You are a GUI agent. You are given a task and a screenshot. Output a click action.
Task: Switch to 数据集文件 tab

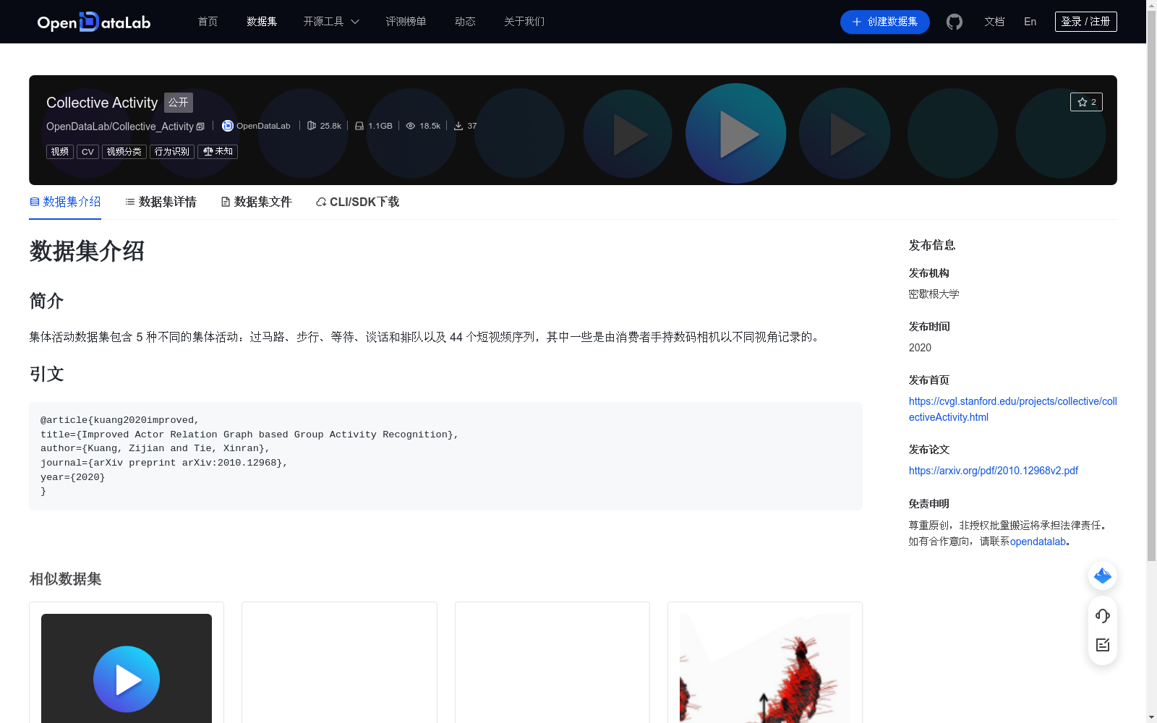click(x=256, y=202)
